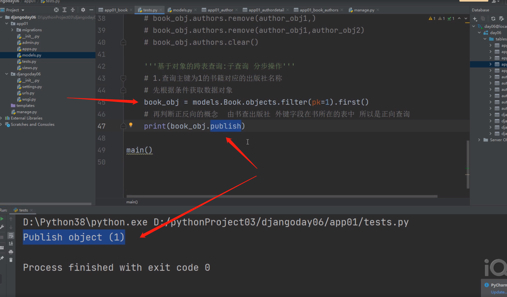Clear Run console with trash icon

11,260
